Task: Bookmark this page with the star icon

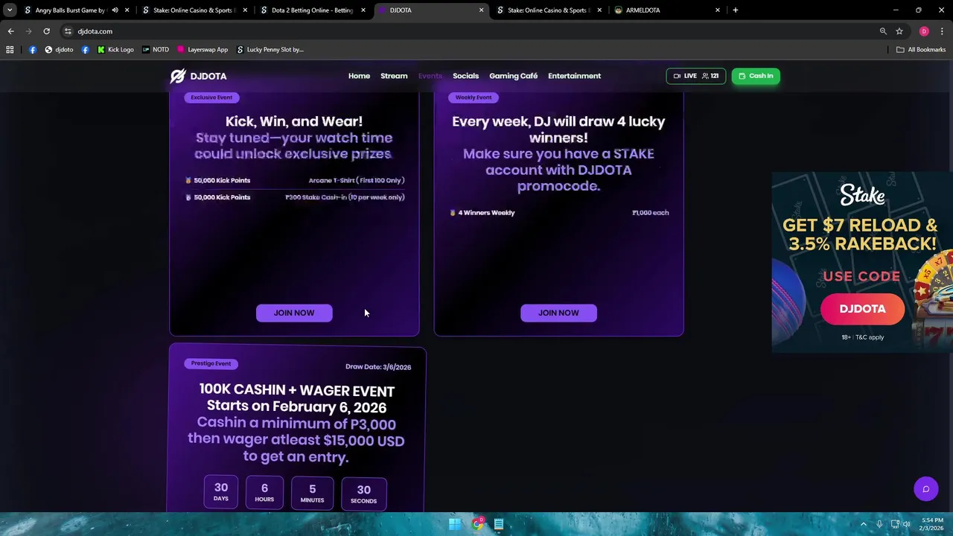Action: click(899, 31)
